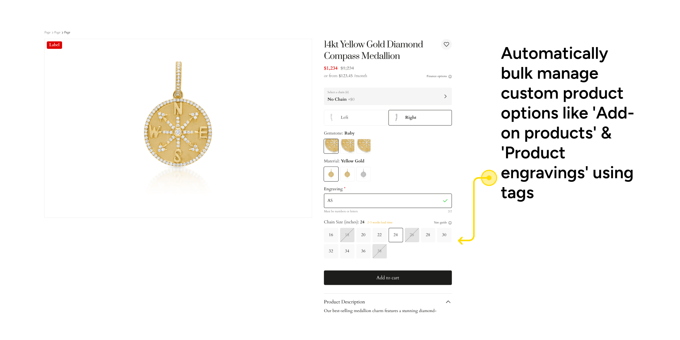Viewport: 680px width, 340px height.
Task: Go to second Page breadcrumb
Action: pyautogui.click(x=57, y=32)
